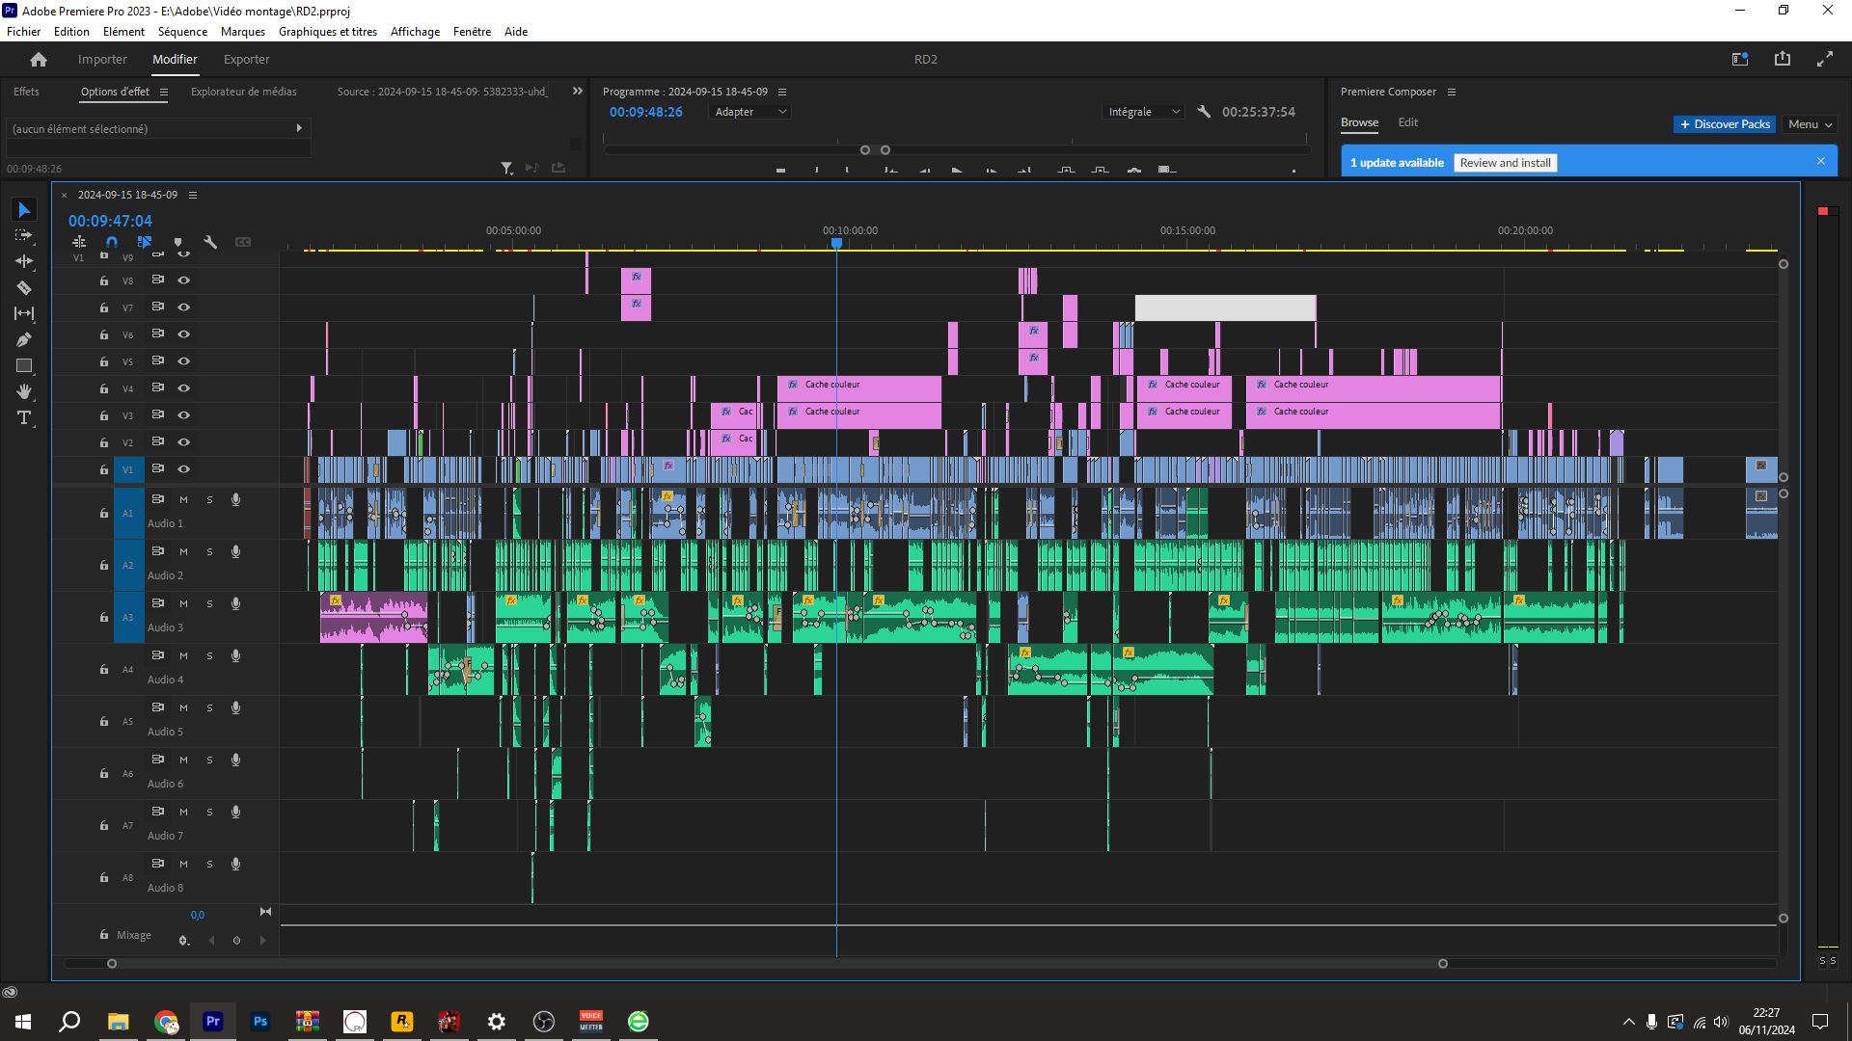Screen dimensions: 1852x1041
Task: Click the Discover Packs button
Action: tap(1725, 124)
